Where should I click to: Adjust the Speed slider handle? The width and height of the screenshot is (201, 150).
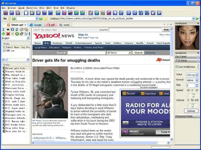(x=193, y=95)
